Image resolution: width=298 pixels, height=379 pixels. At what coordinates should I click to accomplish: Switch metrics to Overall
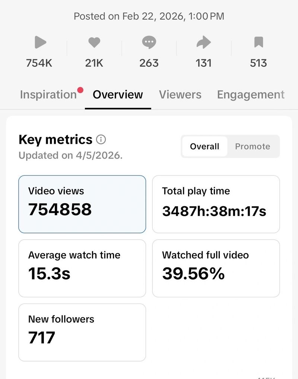click(205, 146)
